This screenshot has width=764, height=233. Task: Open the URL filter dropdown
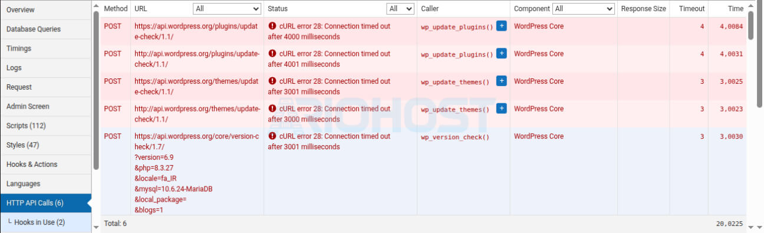pyautogui.click(x=227, y=9)
